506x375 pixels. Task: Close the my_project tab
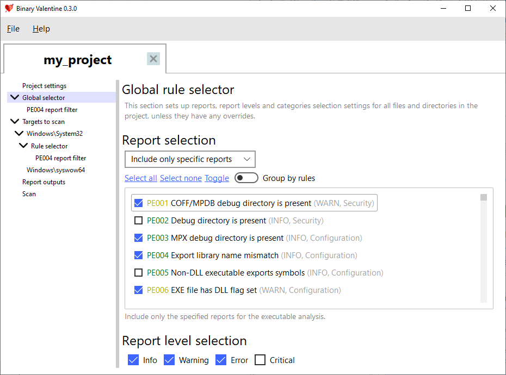tap(153, 59)
